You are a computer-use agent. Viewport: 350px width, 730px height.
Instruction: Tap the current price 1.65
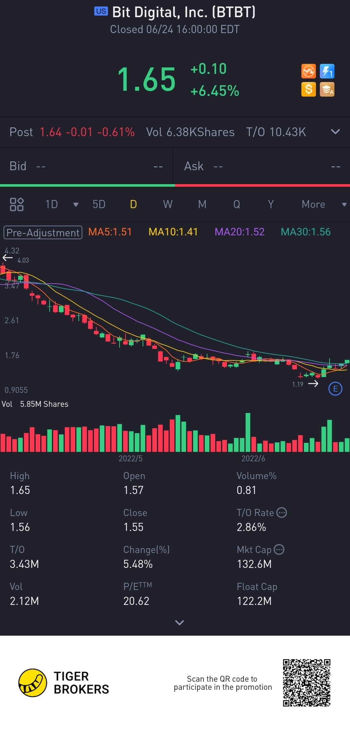pyautogui.click(x=146, y=79)
